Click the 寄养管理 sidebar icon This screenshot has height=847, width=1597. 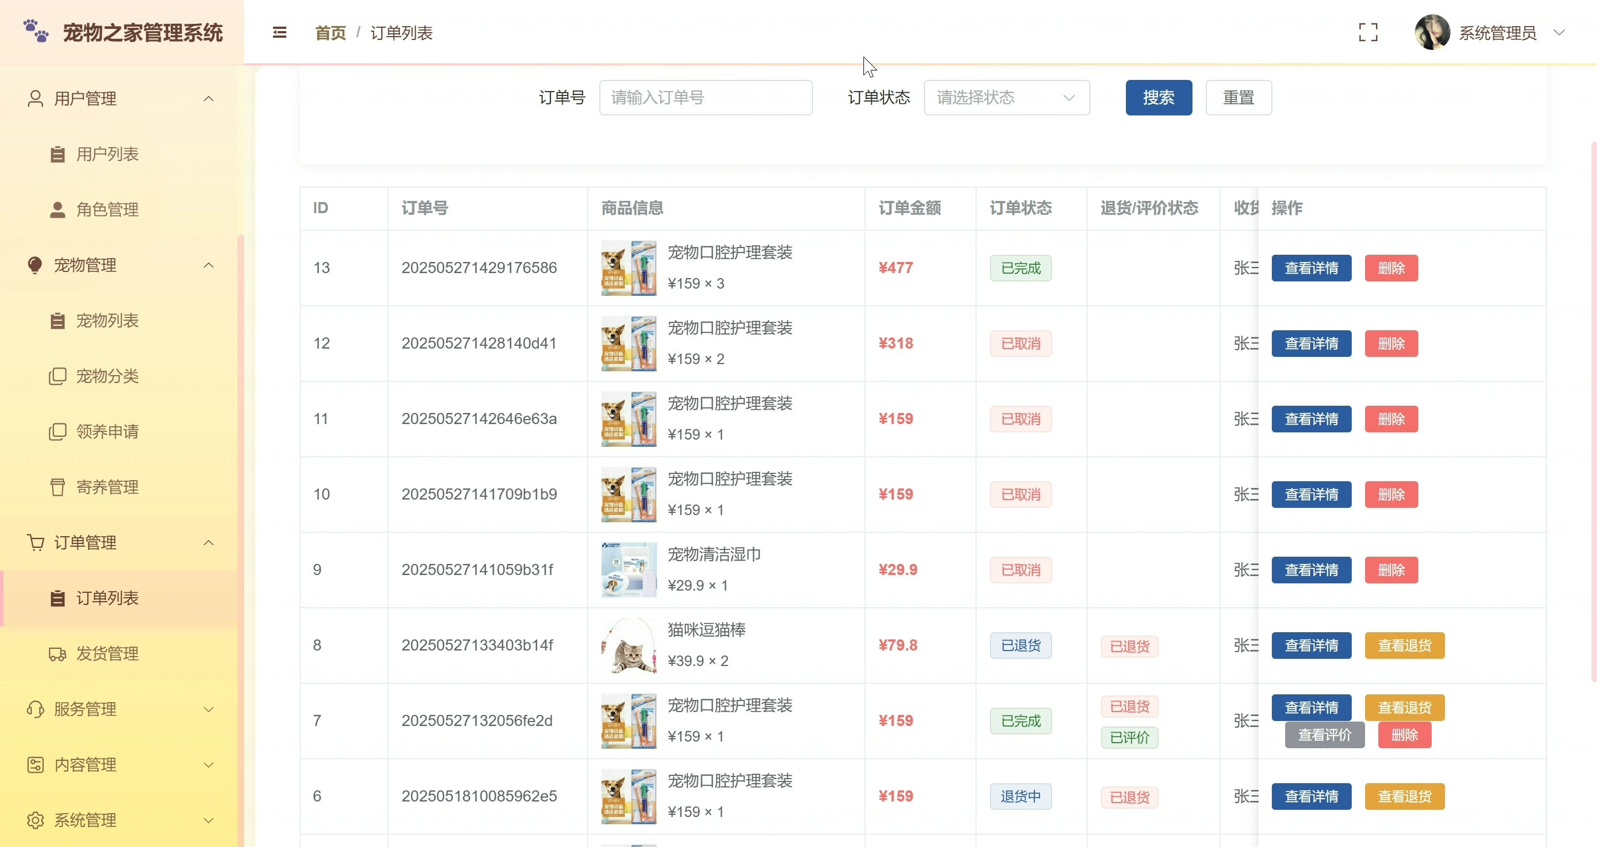[57, 487]
